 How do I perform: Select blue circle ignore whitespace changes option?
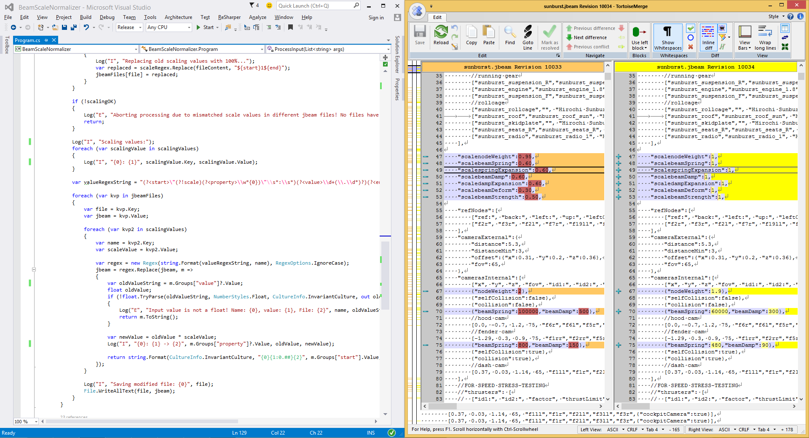coord(690,37)
